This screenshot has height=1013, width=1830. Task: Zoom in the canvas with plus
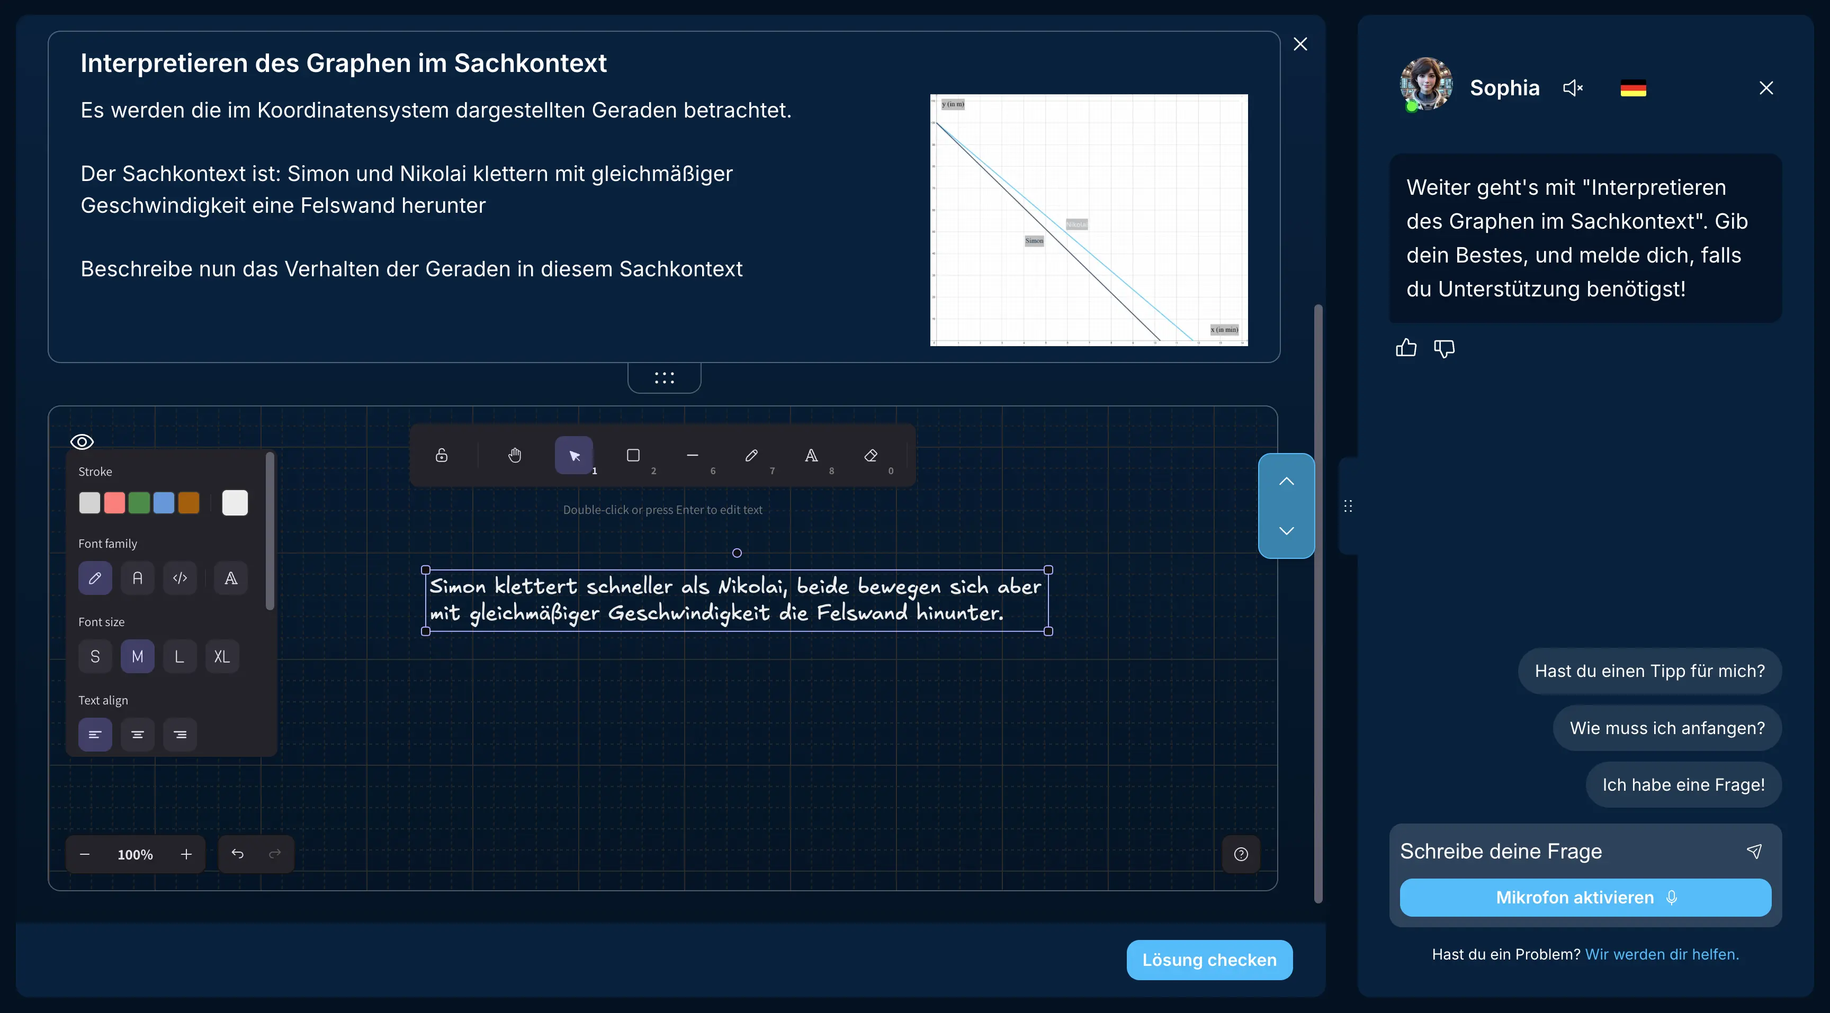(x=186, y=854)
